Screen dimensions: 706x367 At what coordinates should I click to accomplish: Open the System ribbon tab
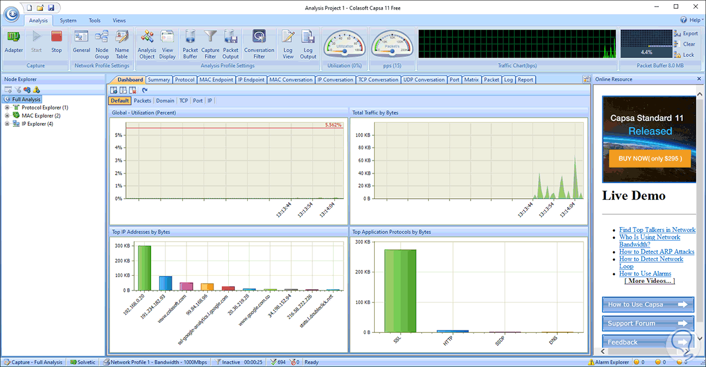tap(68, 21)
